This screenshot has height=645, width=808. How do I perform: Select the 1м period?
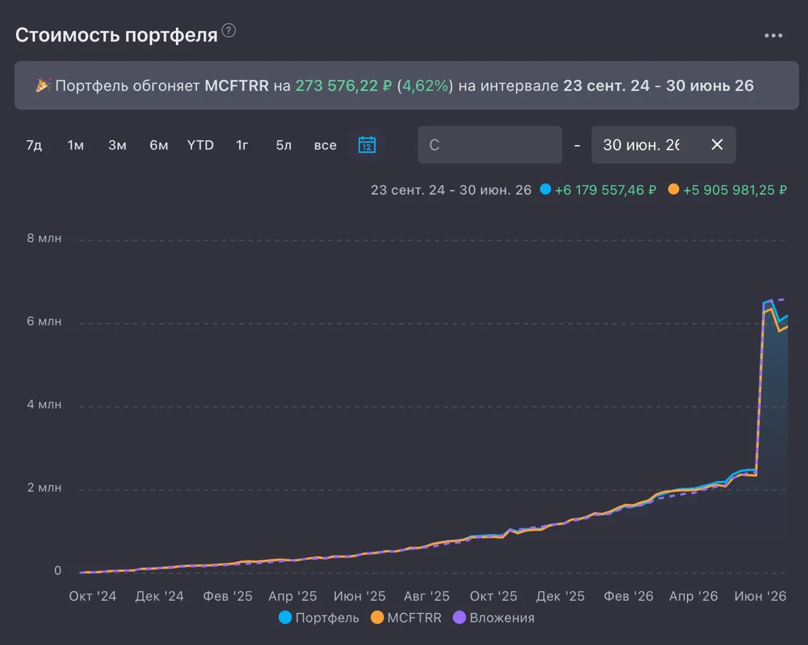[76, 145]
